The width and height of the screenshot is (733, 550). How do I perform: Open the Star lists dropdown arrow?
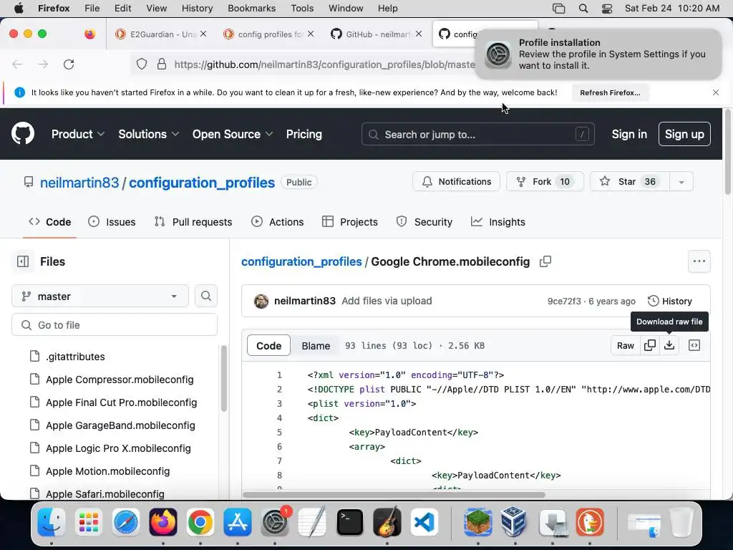[x=681, y=181]
